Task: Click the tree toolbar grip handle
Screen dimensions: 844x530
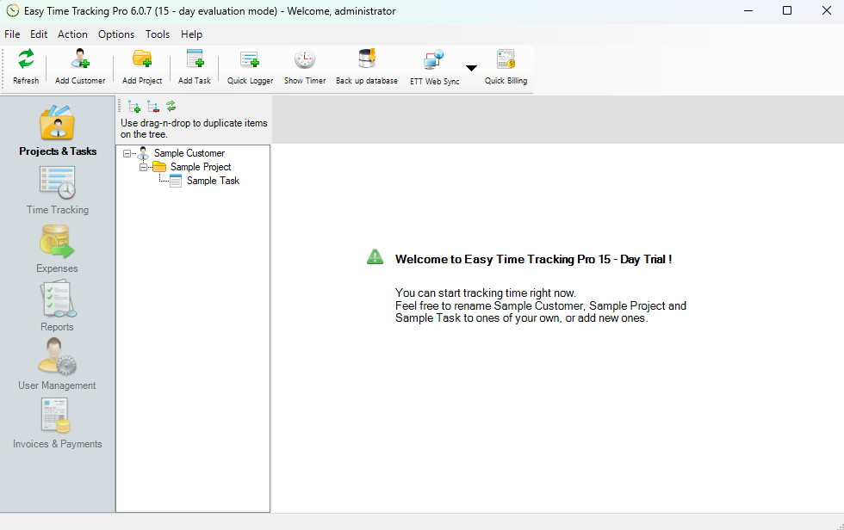Action: tap(120, 106)
